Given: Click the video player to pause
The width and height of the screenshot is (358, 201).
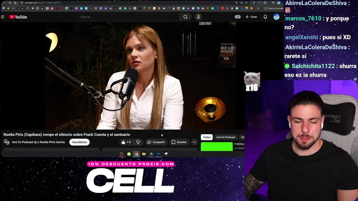Looking at the screenshot, I should 141,76.
